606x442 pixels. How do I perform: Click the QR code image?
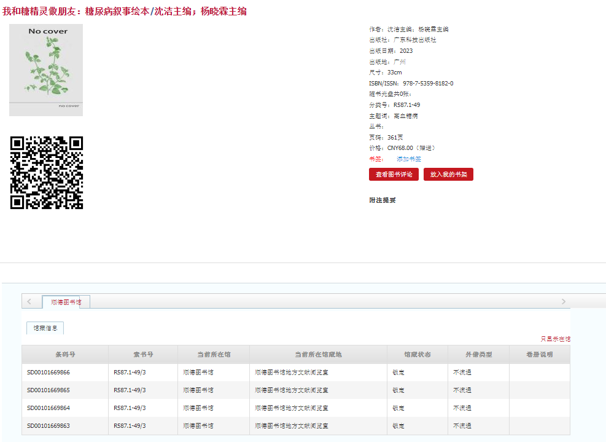pyautogui.click(x=47, y=173)
